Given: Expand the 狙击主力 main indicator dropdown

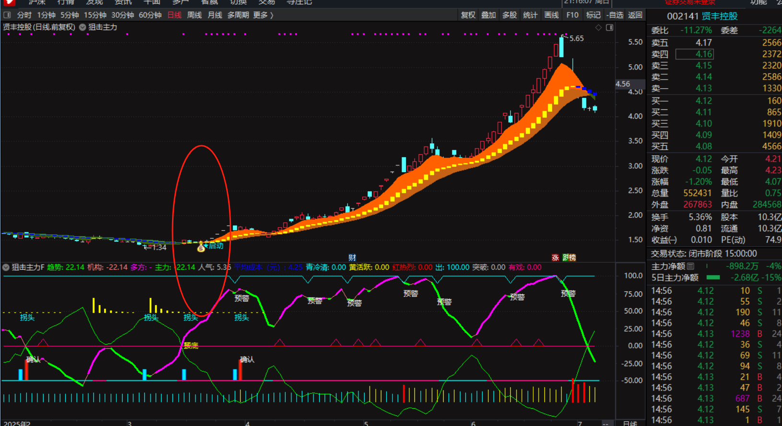Looking at the screenshot, I should pyautogui.click(x=82, y=27).
